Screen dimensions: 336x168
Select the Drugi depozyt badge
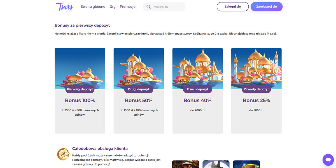coord(139,89)
